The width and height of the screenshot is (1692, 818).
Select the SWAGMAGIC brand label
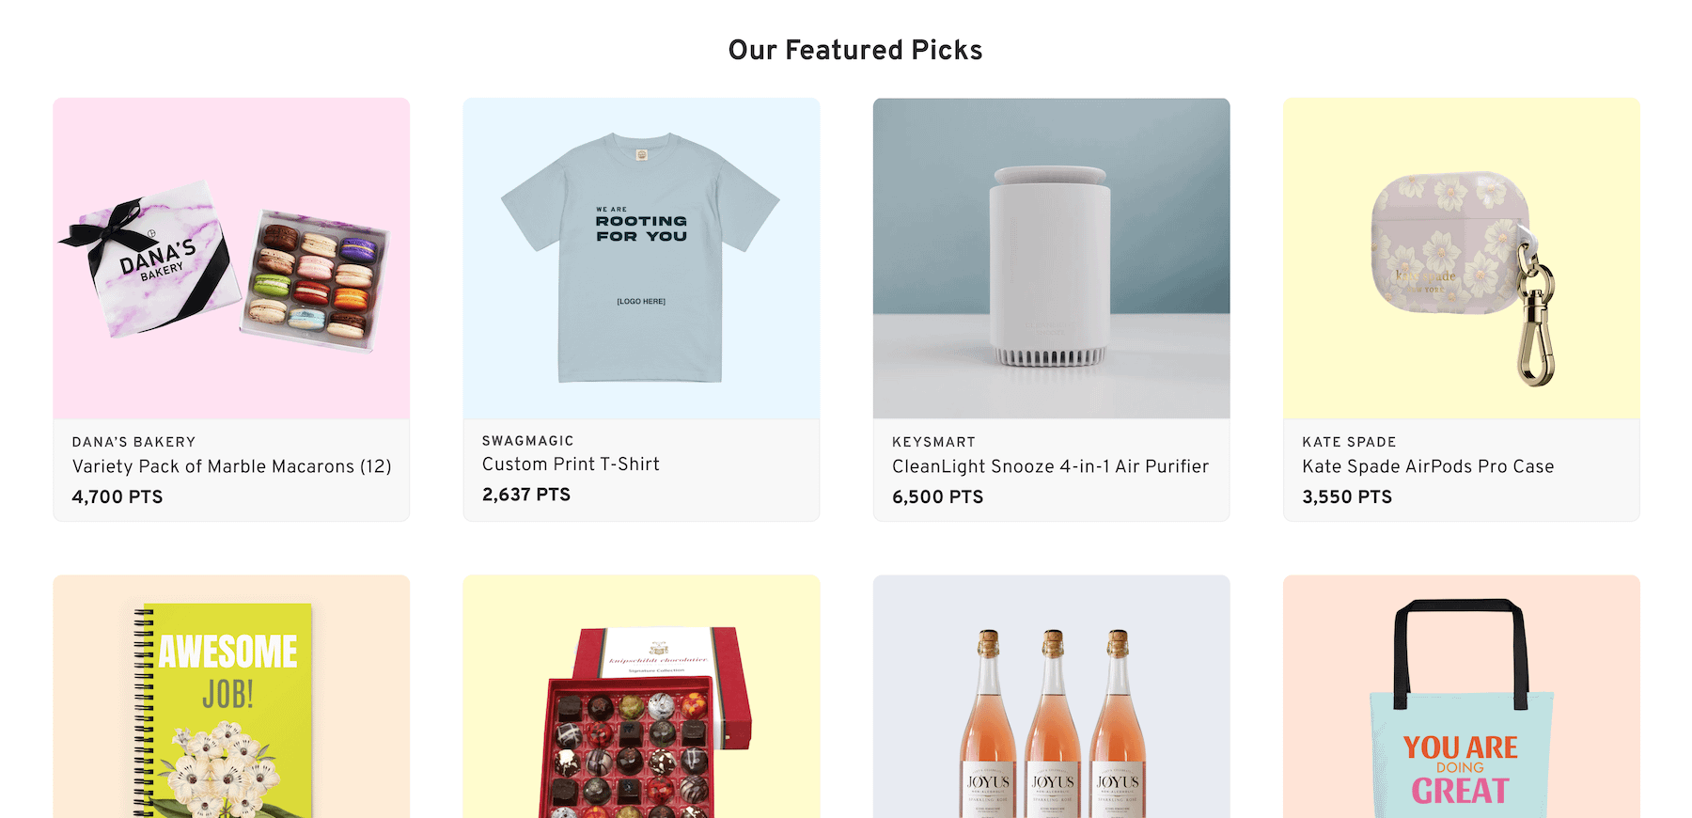coord(528,441)
